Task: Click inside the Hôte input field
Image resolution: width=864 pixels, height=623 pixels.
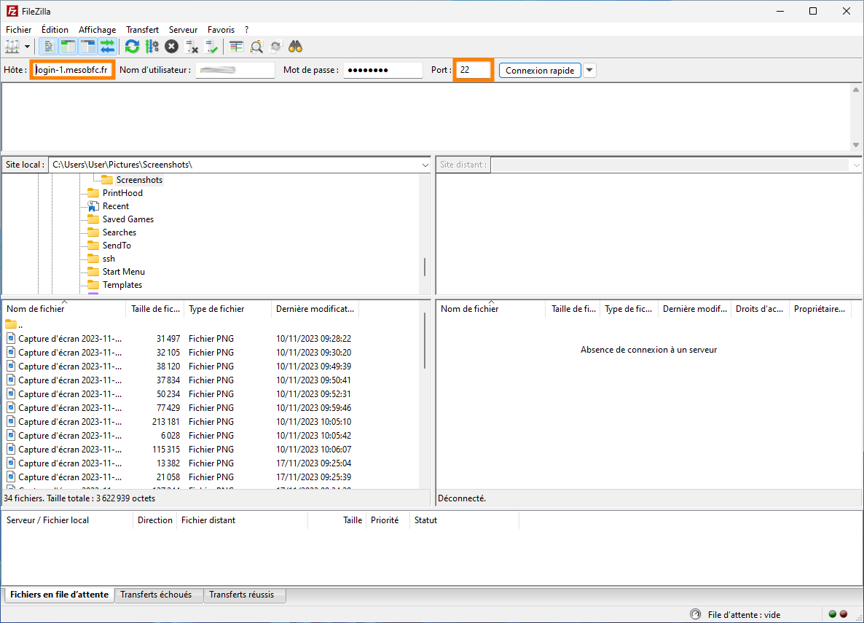Action: 71,69
